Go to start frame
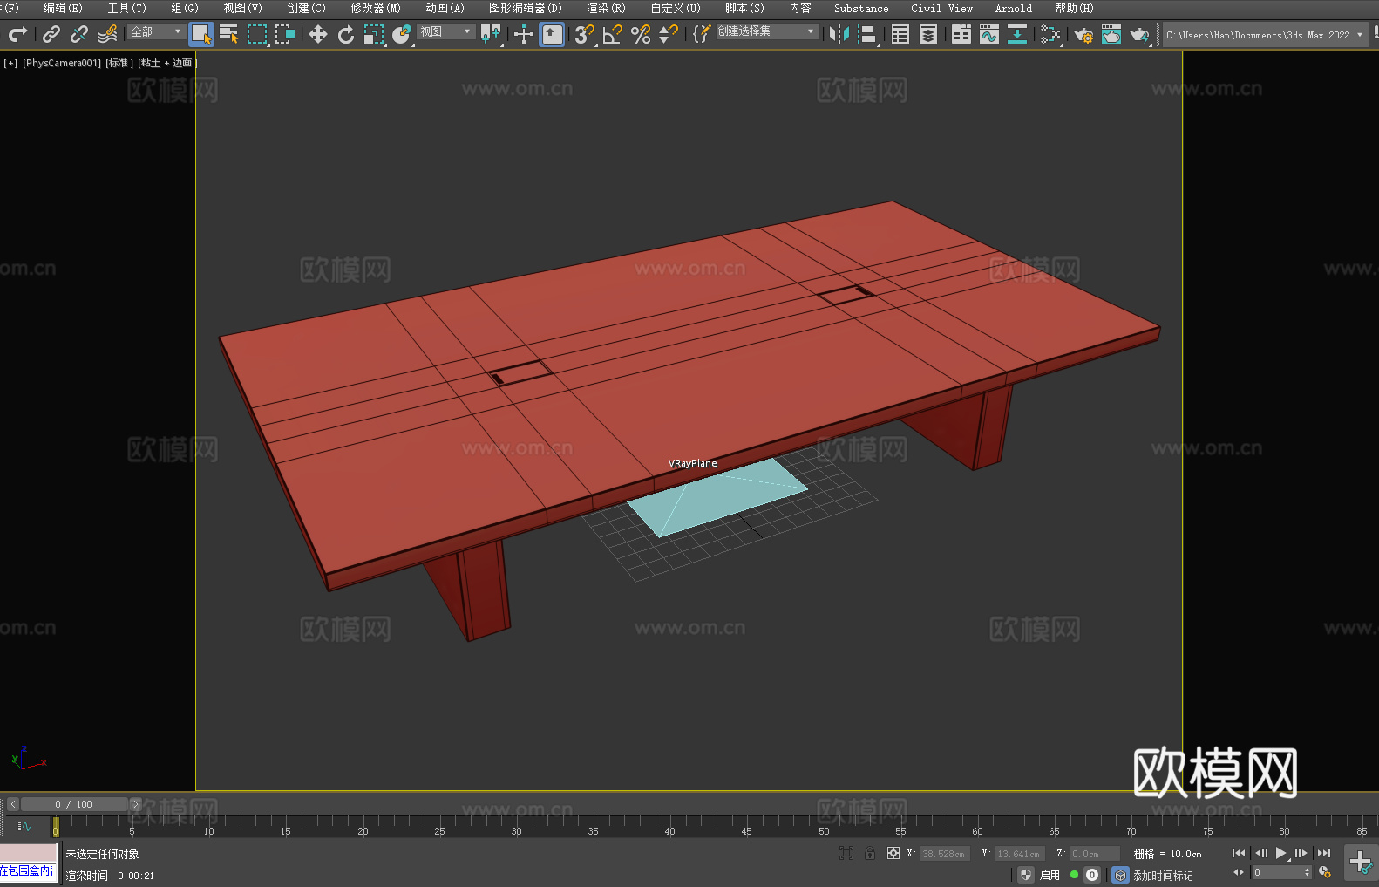 pyautogui.click(x=1239, y=853)
